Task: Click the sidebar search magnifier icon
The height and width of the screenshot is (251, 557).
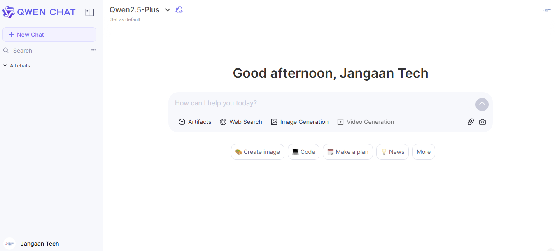Action: [6, 50]
